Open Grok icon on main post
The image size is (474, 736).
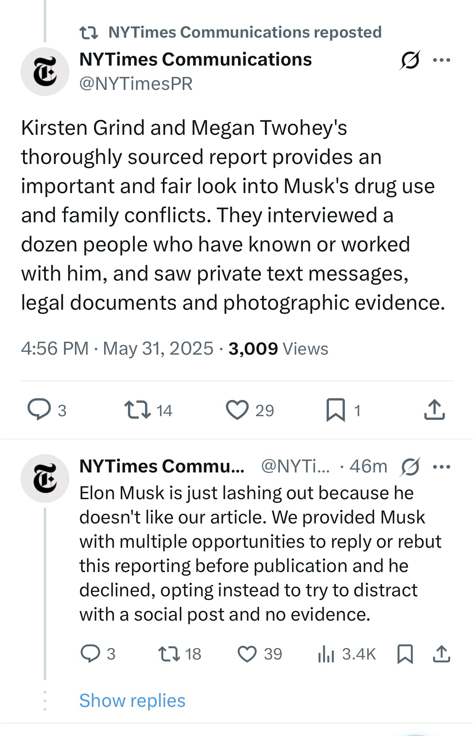(x=410, y=60)
